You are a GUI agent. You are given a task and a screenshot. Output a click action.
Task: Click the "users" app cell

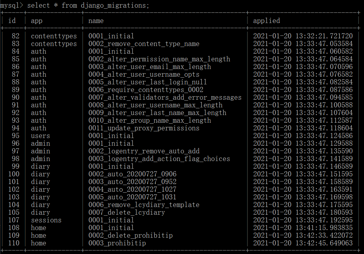tap(41, 136)
